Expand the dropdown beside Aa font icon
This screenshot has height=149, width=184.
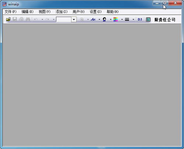[99, 20]
